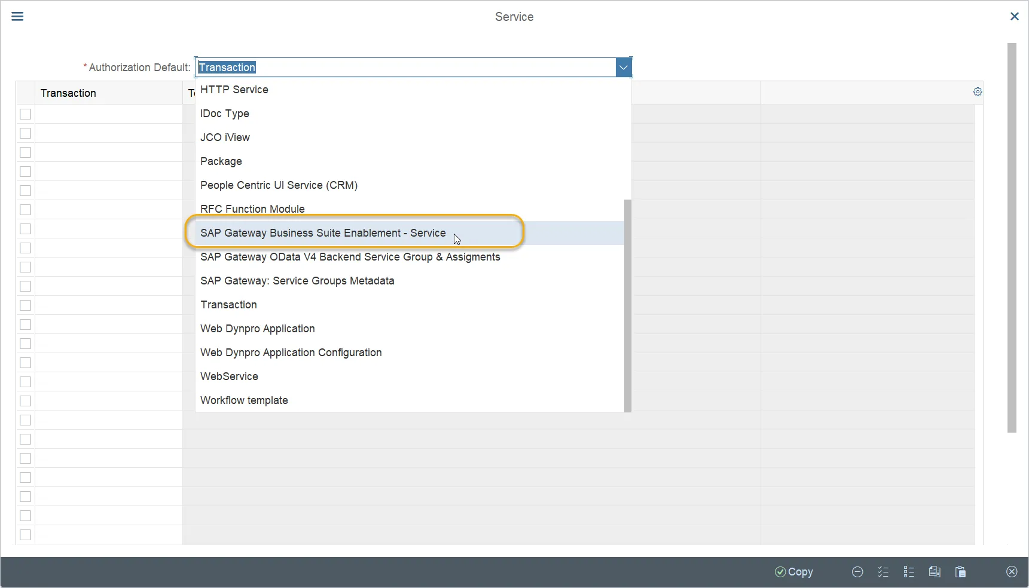
Task: Tick the checkbox of the first table row
Action: coord(25,114)
